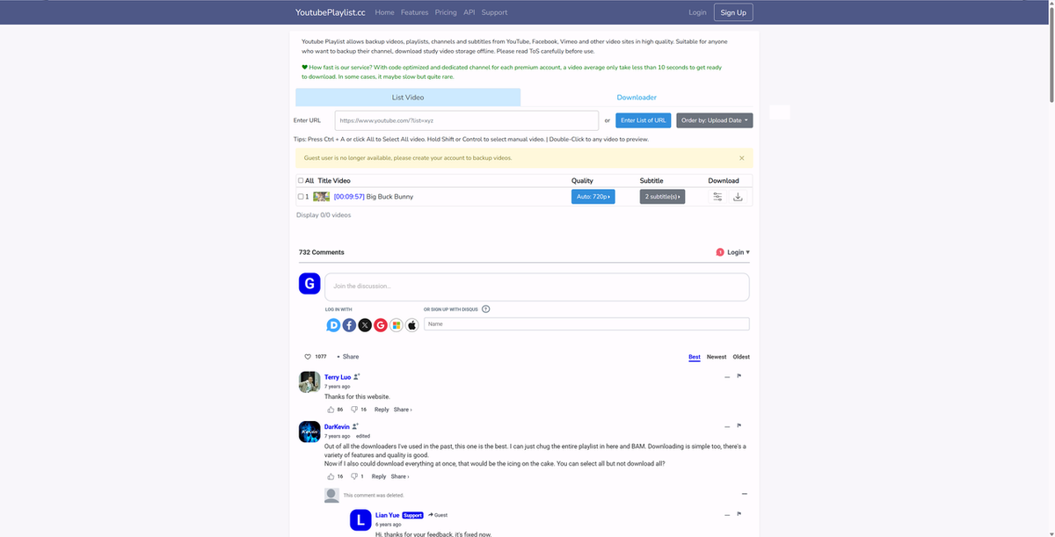Viewport: 1055px width, 537px height.
Task: Tick the checkbox for video 1
Action: pyautogui.click(x=301, y=197)
